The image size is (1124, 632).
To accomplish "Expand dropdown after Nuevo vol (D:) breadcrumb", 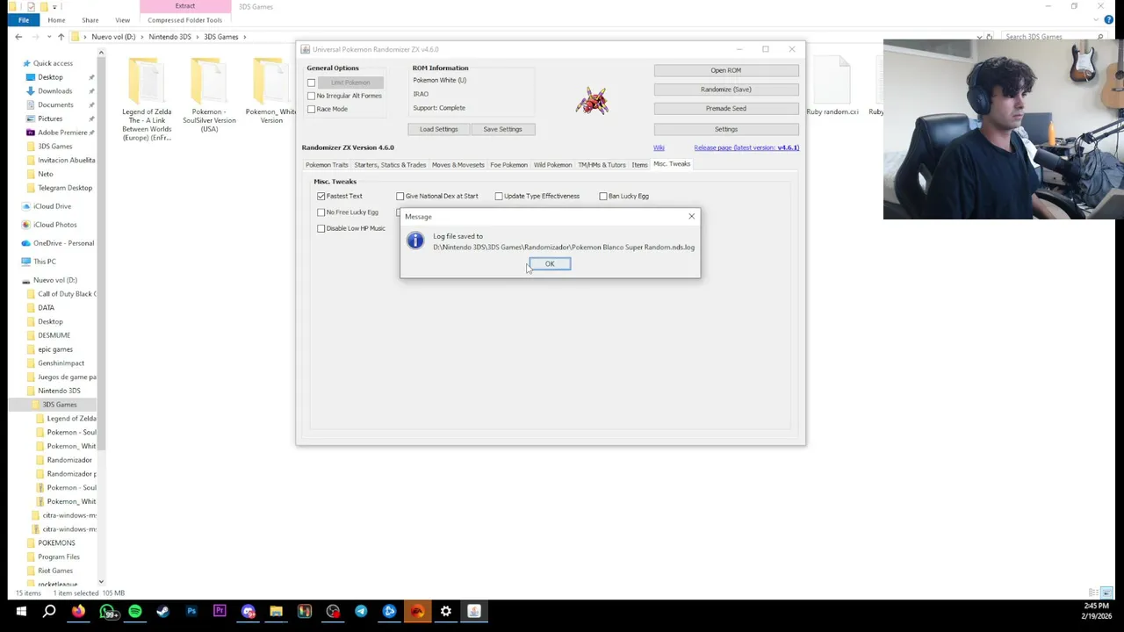I will pyautogui.click(x=142, y=37).
